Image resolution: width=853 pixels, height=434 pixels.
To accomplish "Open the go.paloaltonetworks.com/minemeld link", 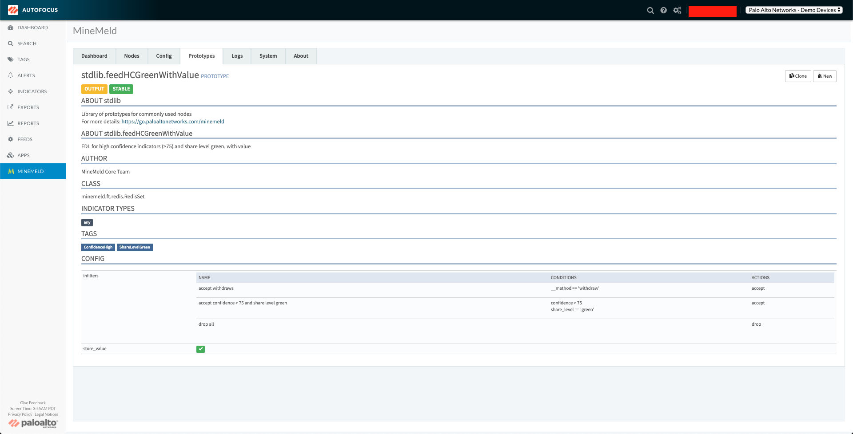I will (x=173, y=122).
